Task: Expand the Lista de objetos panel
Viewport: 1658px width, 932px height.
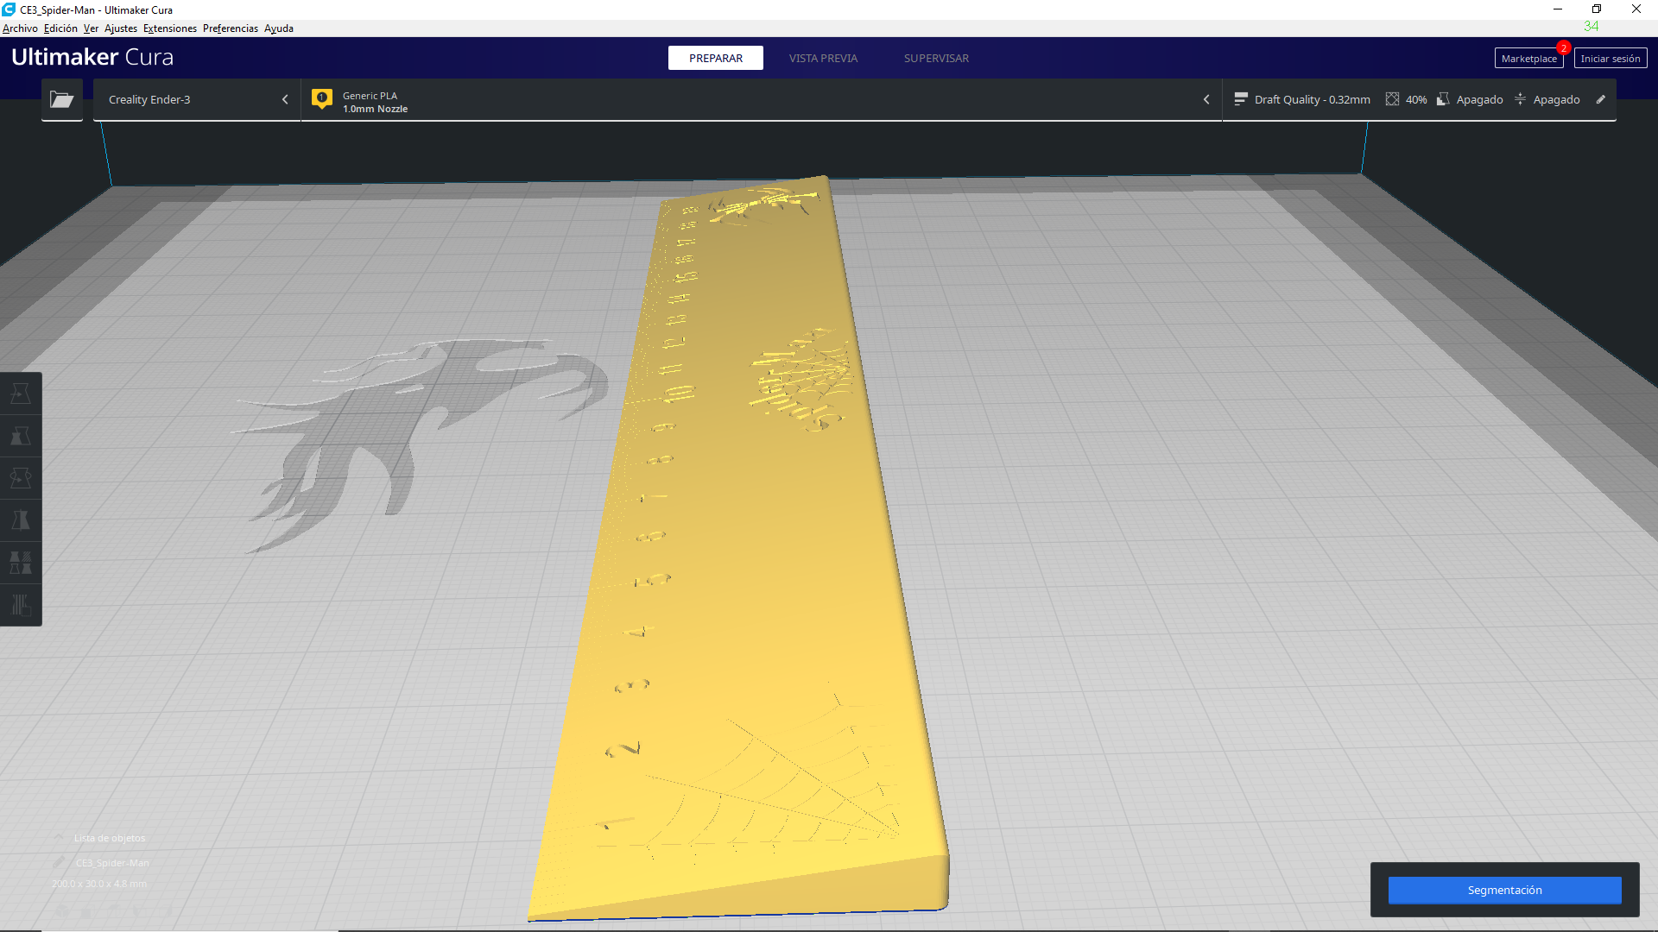Action: pyautogui.click(x=59, y=837)
